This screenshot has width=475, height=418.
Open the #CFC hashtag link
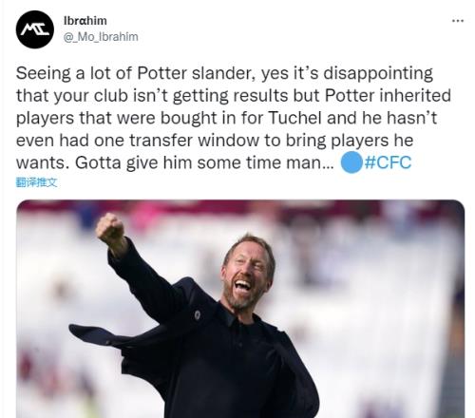coord(388,162)
